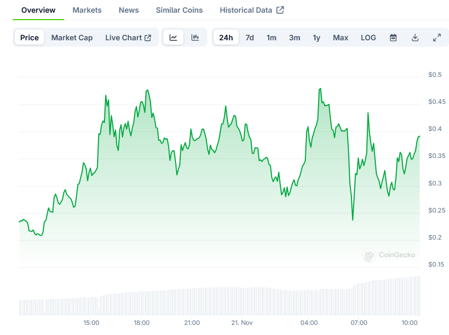Image resolution: width=449 pixels, height=335 pixels.
Task: Show the Similar Coins tab
Action: pos(179,10)
